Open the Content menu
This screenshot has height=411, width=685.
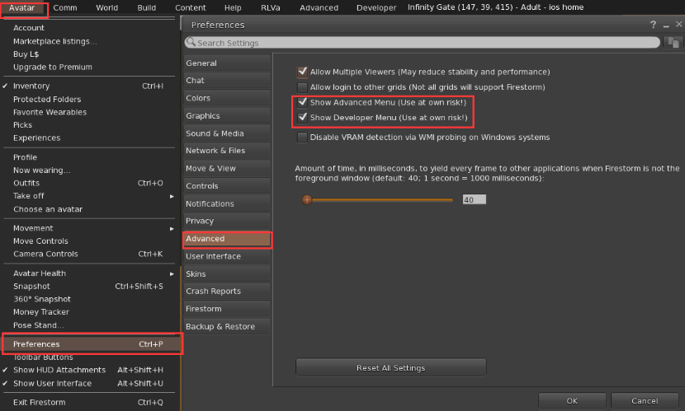[x=190, y=8]
